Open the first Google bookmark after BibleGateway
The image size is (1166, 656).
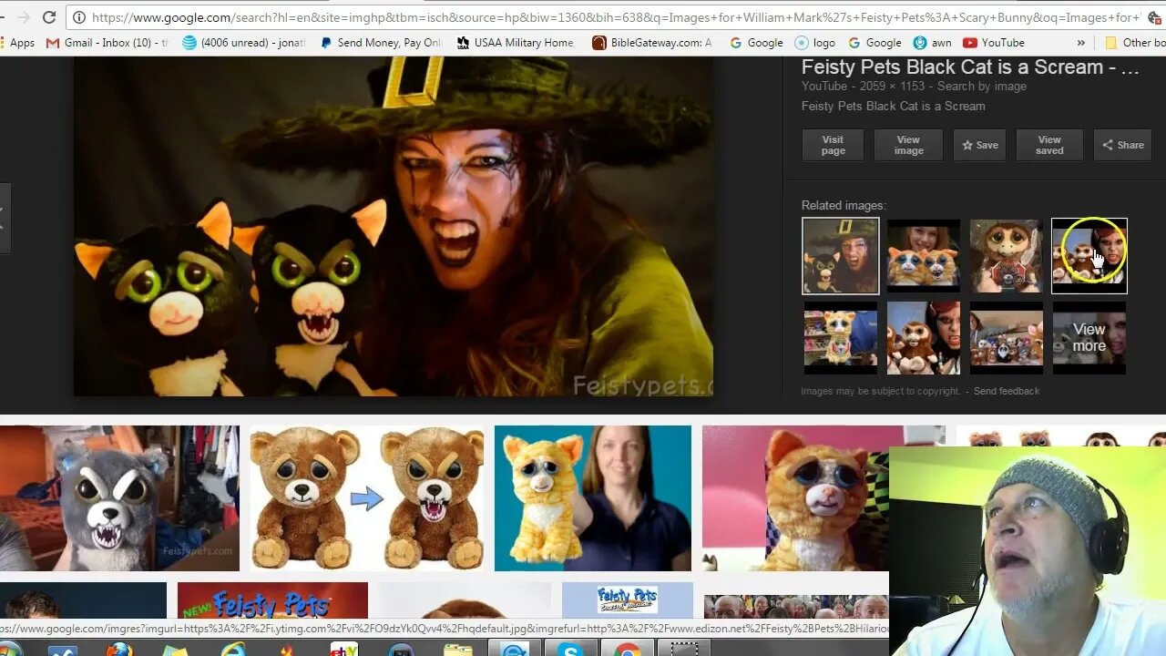[755, 43]
